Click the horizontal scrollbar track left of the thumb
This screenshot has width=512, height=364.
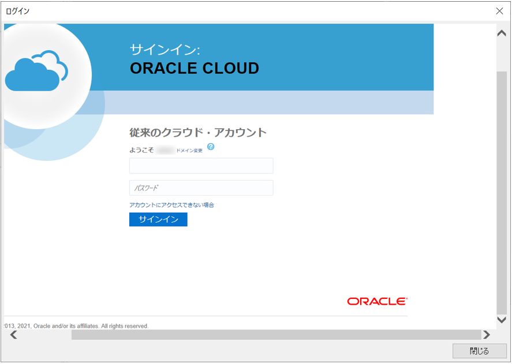point(45,335)
